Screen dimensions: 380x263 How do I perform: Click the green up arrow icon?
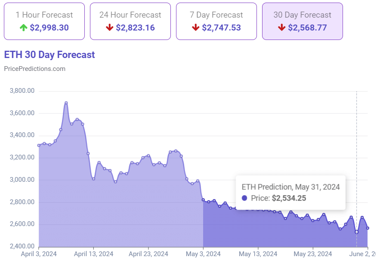click(23, 28)
